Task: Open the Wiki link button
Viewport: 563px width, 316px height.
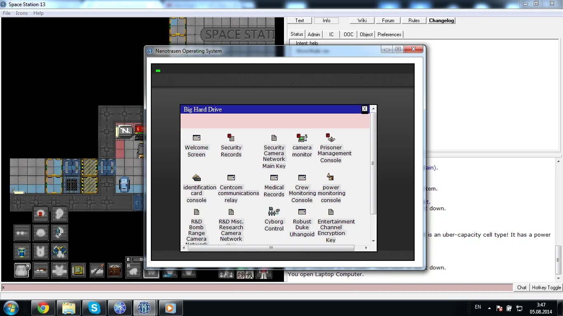Action: point(362,21)
